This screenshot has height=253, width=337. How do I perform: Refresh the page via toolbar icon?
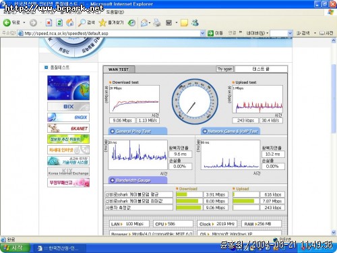click(59, 22)
